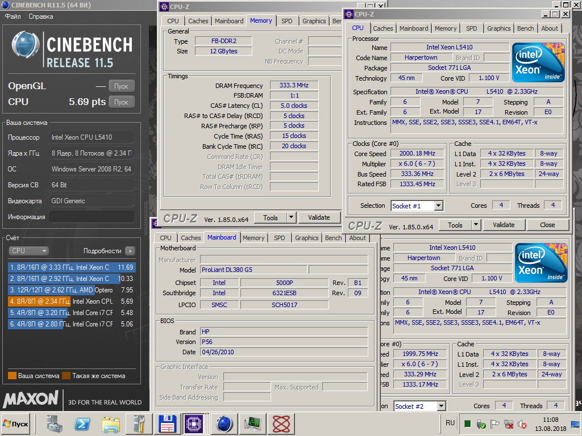Click Validate in the Memory CPU-Z window

point(319,217)
